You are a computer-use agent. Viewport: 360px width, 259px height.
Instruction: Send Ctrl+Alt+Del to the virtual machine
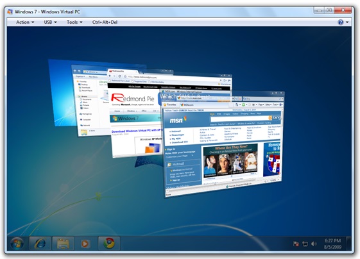click(x=105, y=22)
